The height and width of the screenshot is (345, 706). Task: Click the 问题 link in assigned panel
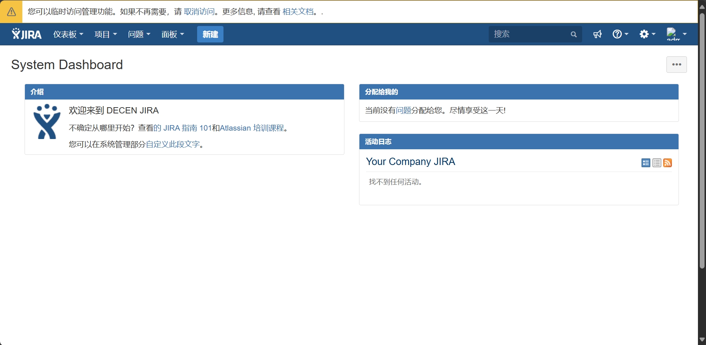(x=403, y=110)
